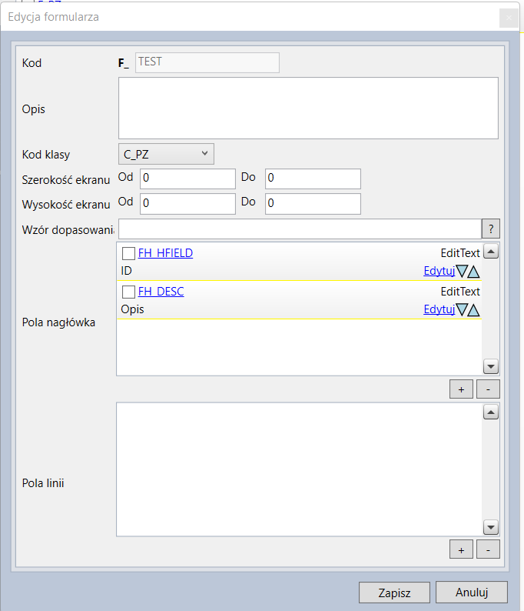The height and width of the screenshot is (611, 524).
Task: Remove a line field with the minus button
Action: [488, 549]
